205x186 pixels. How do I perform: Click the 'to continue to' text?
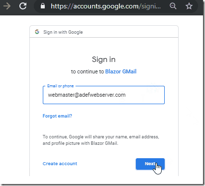coord(88,71)
